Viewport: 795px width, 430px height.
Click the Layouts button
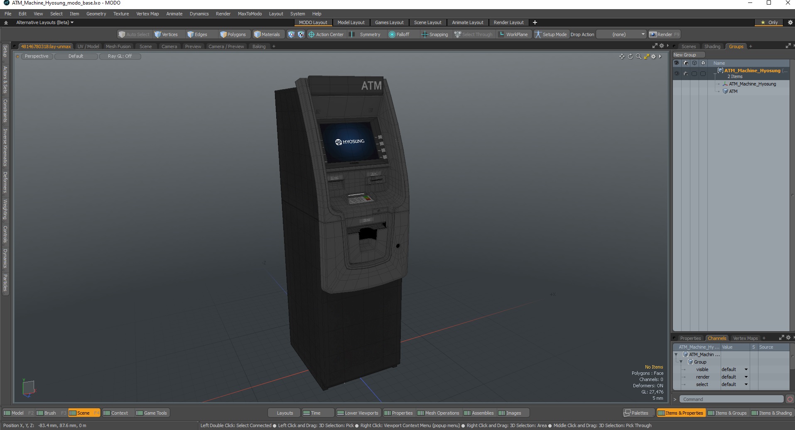(x=285, y=413)
